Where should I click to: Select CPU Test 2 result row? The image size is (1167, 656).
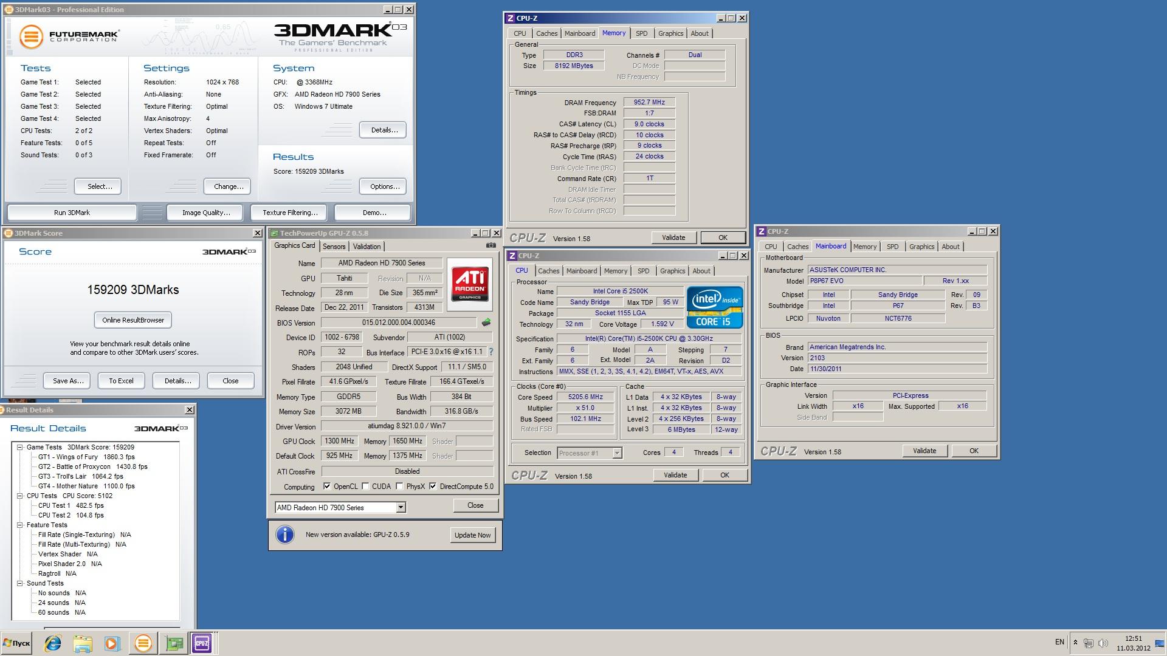coord(71,515)
